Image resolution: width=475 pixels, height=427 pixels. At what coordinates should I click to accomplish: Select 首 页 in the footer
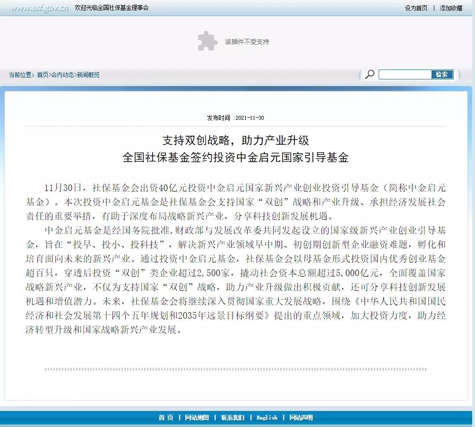165,418
